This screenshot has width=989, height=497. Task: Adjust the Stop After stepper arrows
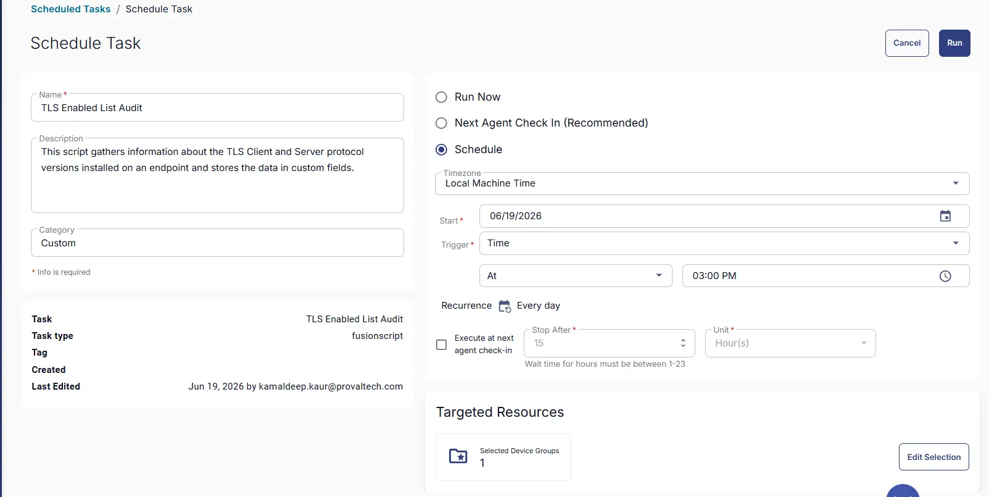[683, 343]
